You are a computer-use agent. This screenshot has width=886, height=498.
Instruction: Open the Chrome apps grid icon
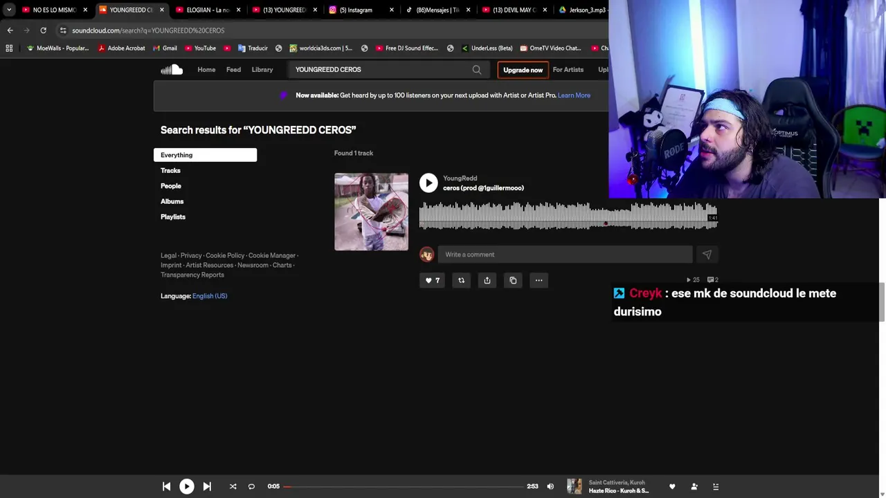tap(9, 48)
